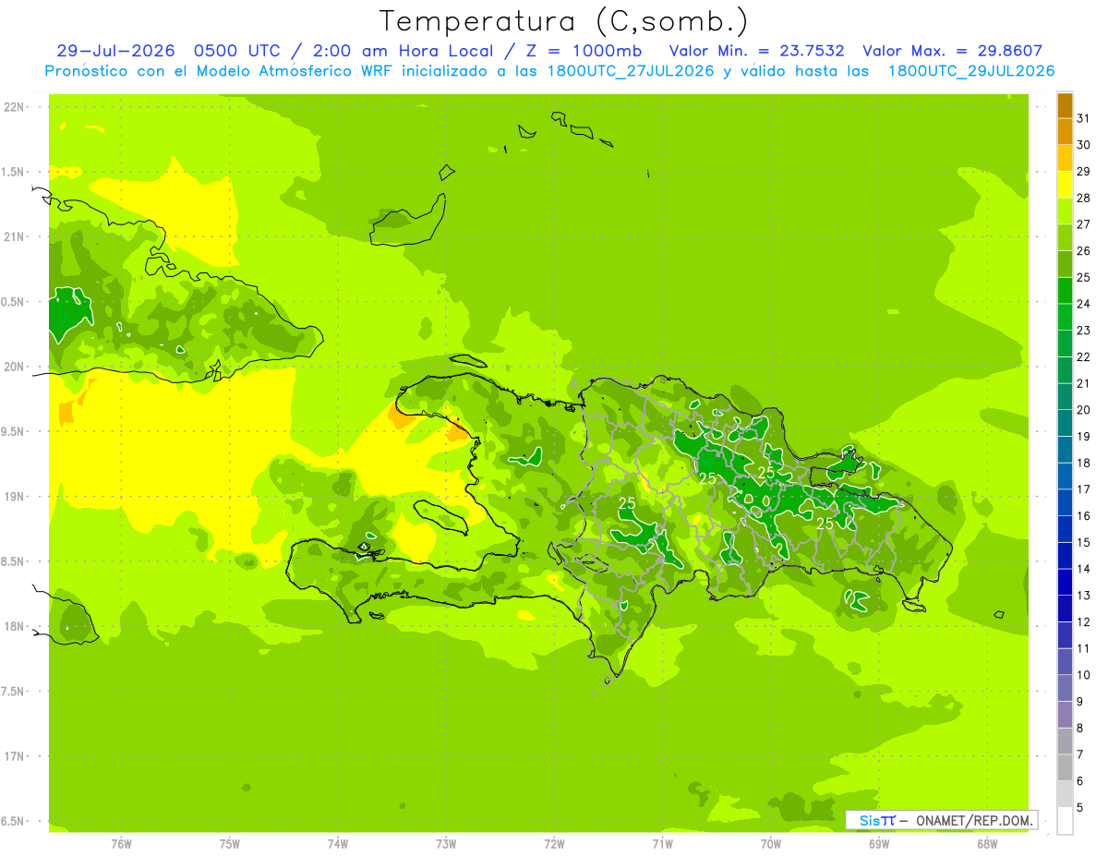Click the "17N" latitude label

16,756
